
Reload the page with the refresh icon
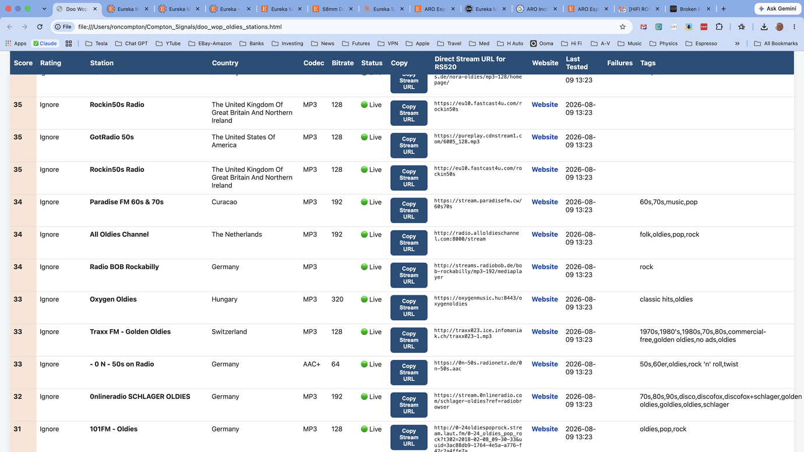click(x=40, y=27)
